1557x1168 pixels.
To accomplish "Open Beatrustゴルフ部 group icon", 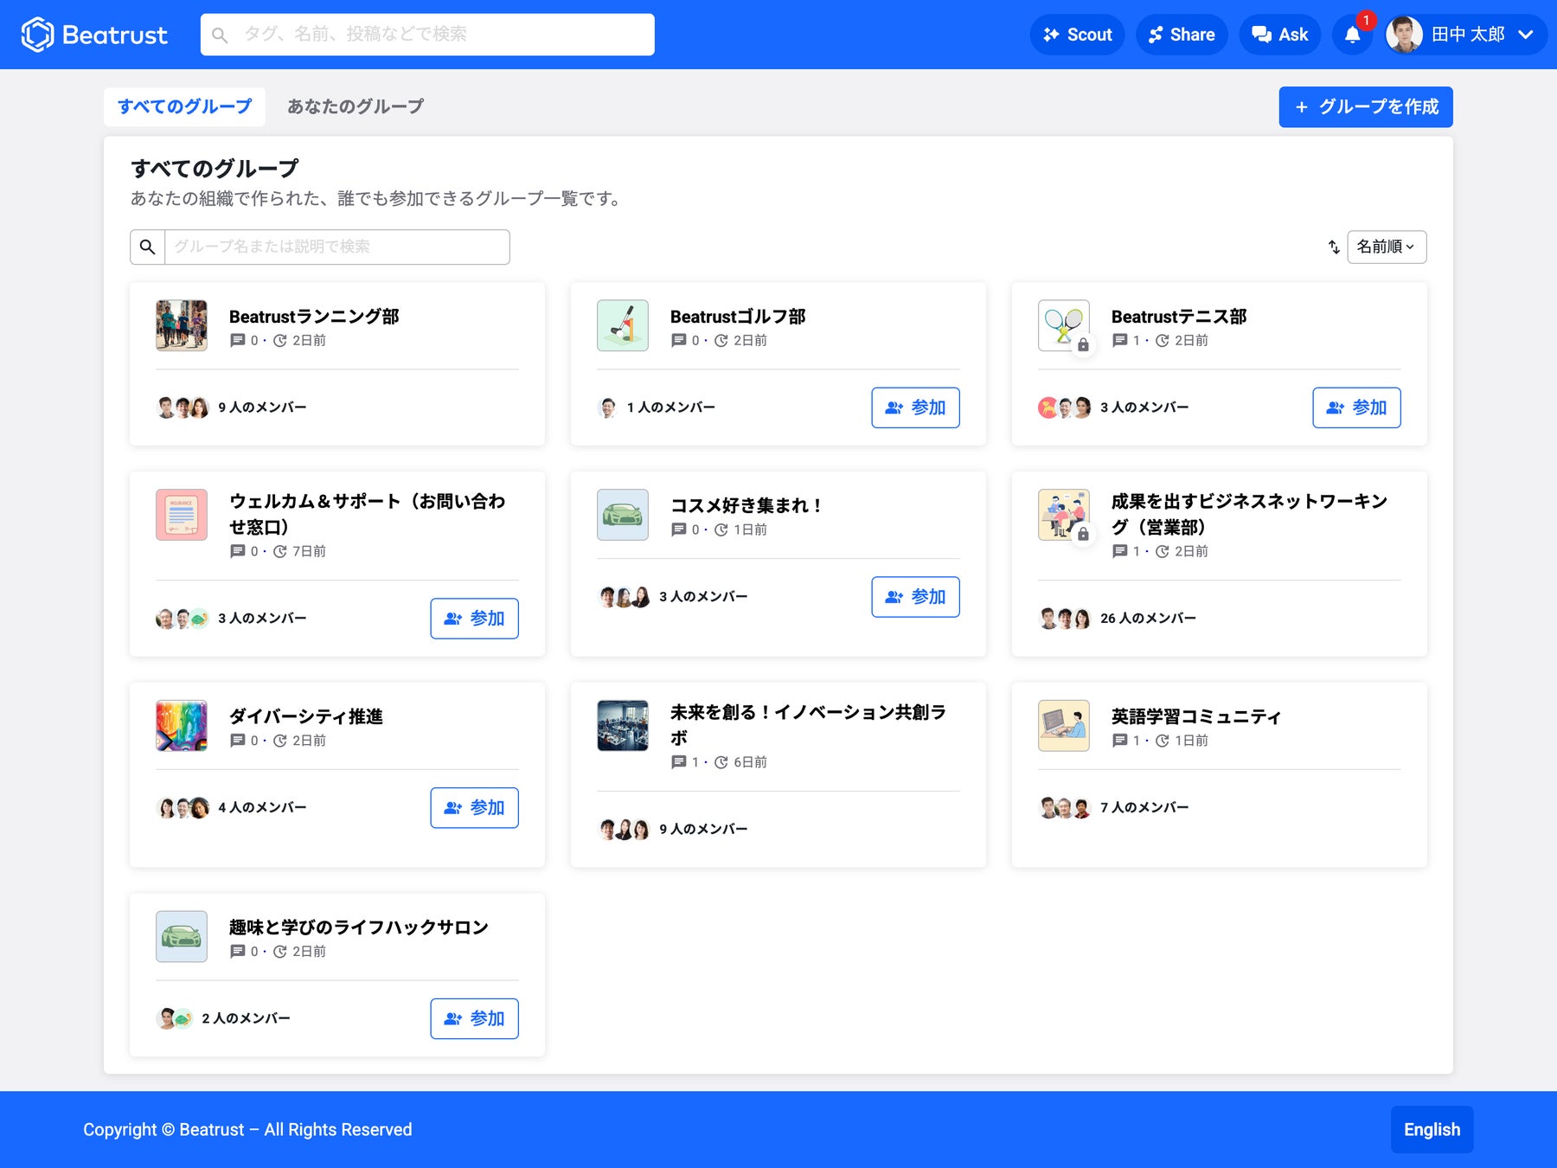I will click(623, 325).
